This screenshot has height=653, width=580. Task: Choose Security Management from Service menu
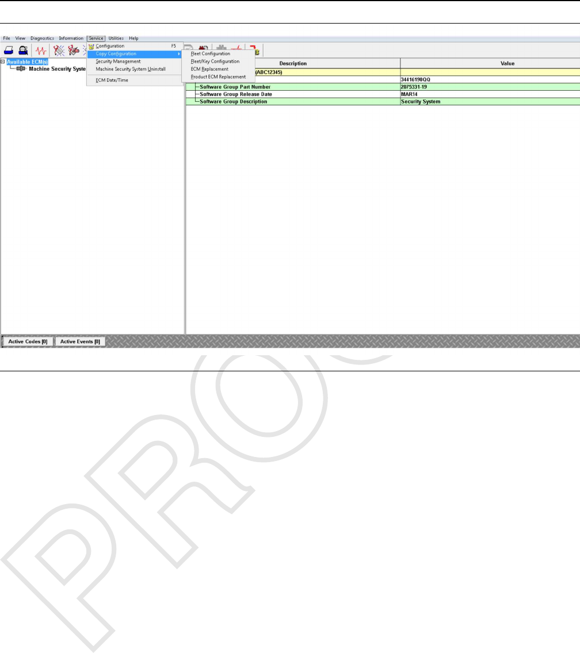[134, 62]
